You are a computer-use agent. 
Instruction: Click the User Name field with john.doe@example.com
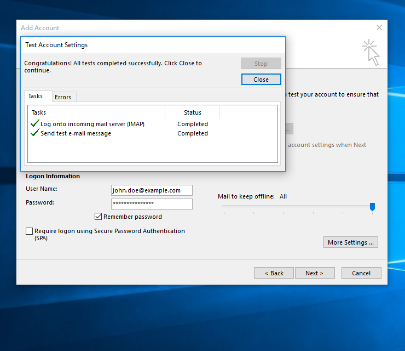pos(152,190)
